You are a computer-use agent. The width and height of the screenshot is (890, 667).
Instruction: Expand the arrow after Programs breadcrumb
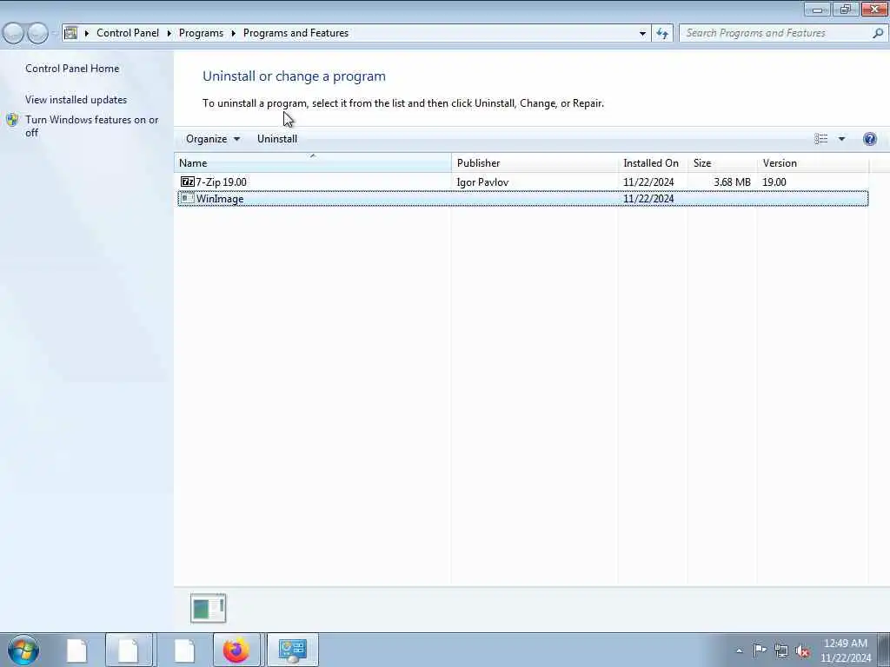pos(233,34)
